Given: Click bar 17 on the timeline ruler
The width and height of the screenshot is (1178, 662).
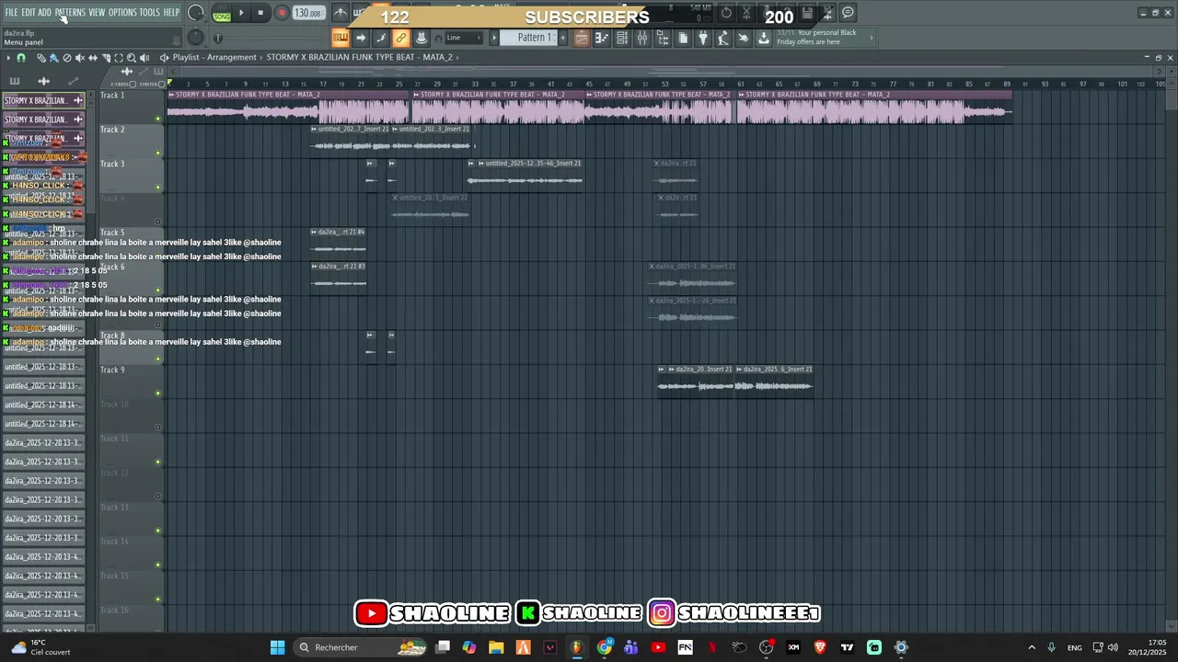Looking at the screenshot, I should [322, 84].
